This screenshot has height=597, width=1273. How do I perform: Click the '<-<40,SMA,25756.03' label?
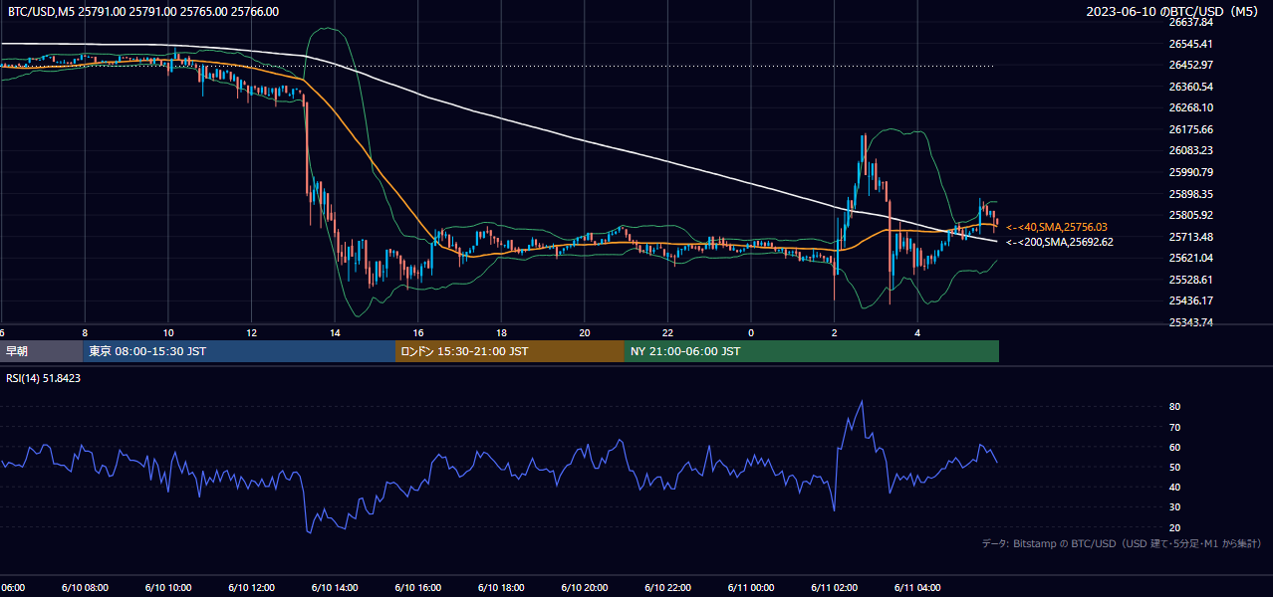click(x=1057, y=227)
